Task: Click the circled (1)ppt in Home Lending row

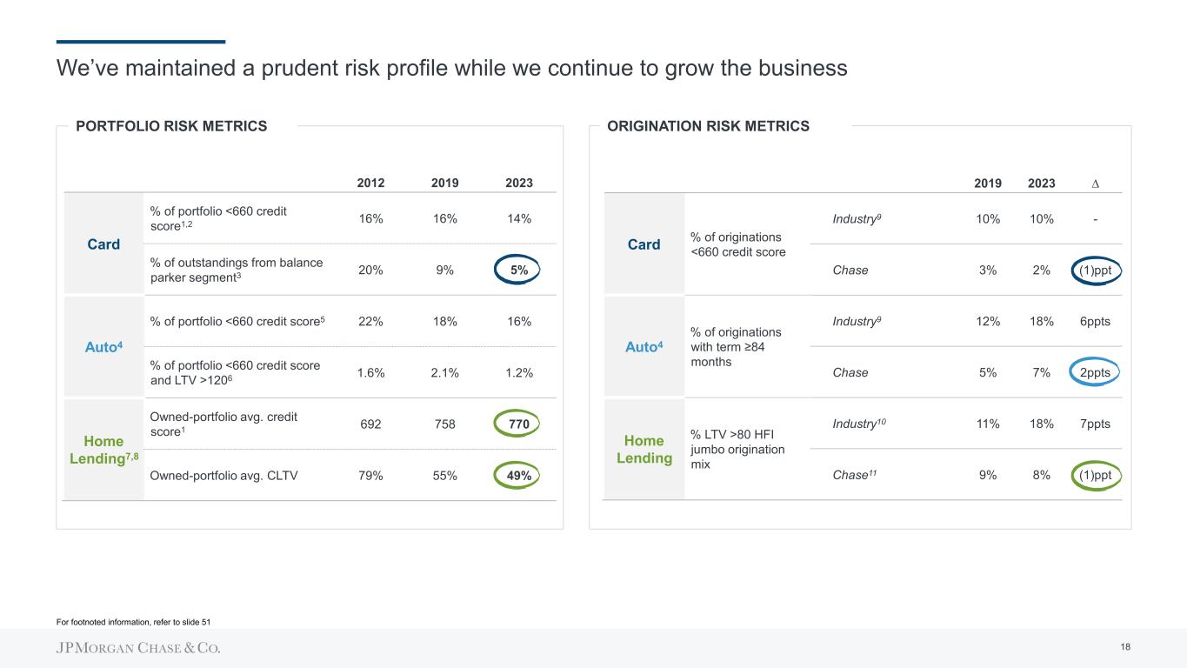Action: [1096, 475]
